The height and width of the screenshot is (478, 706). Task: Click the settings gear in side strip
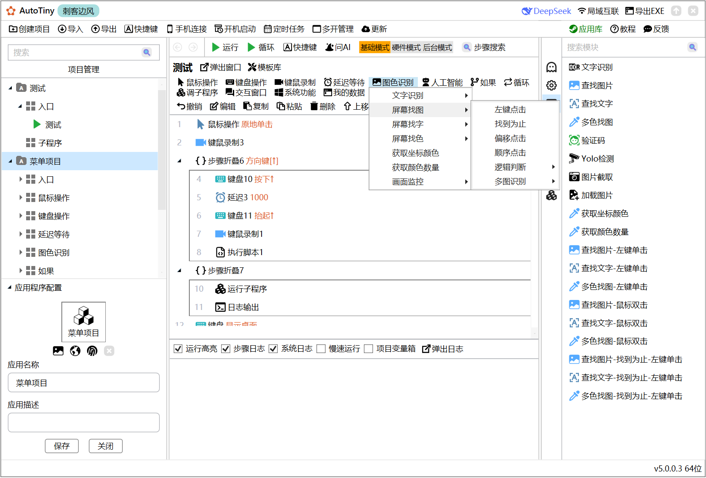click(551, 85)
